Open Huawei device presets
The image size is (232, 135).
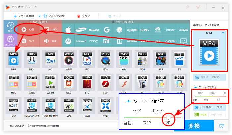click(158, 30)
